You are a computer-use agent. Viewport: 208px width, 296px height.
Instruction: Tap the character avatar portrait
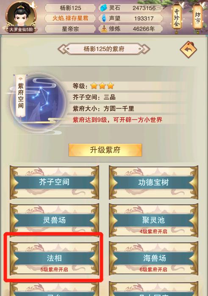pos(21,15)
